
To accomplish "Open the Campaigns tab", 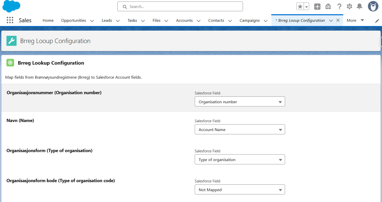I will coord(250,20).
